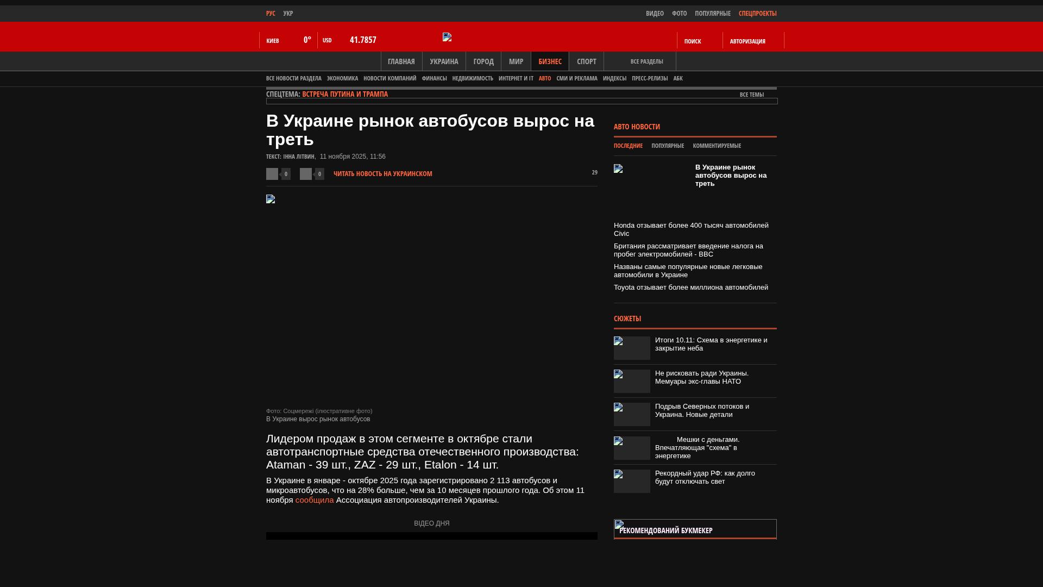Switch to the Комментируемые tab
The width and height of the screenshot is (1043, 587).
pyautogui.click(x=717, y=146)
